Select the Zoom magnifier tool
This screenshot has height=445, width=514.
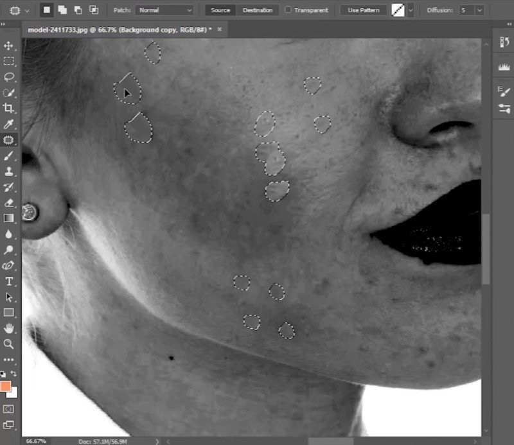(x=9, y=344)
